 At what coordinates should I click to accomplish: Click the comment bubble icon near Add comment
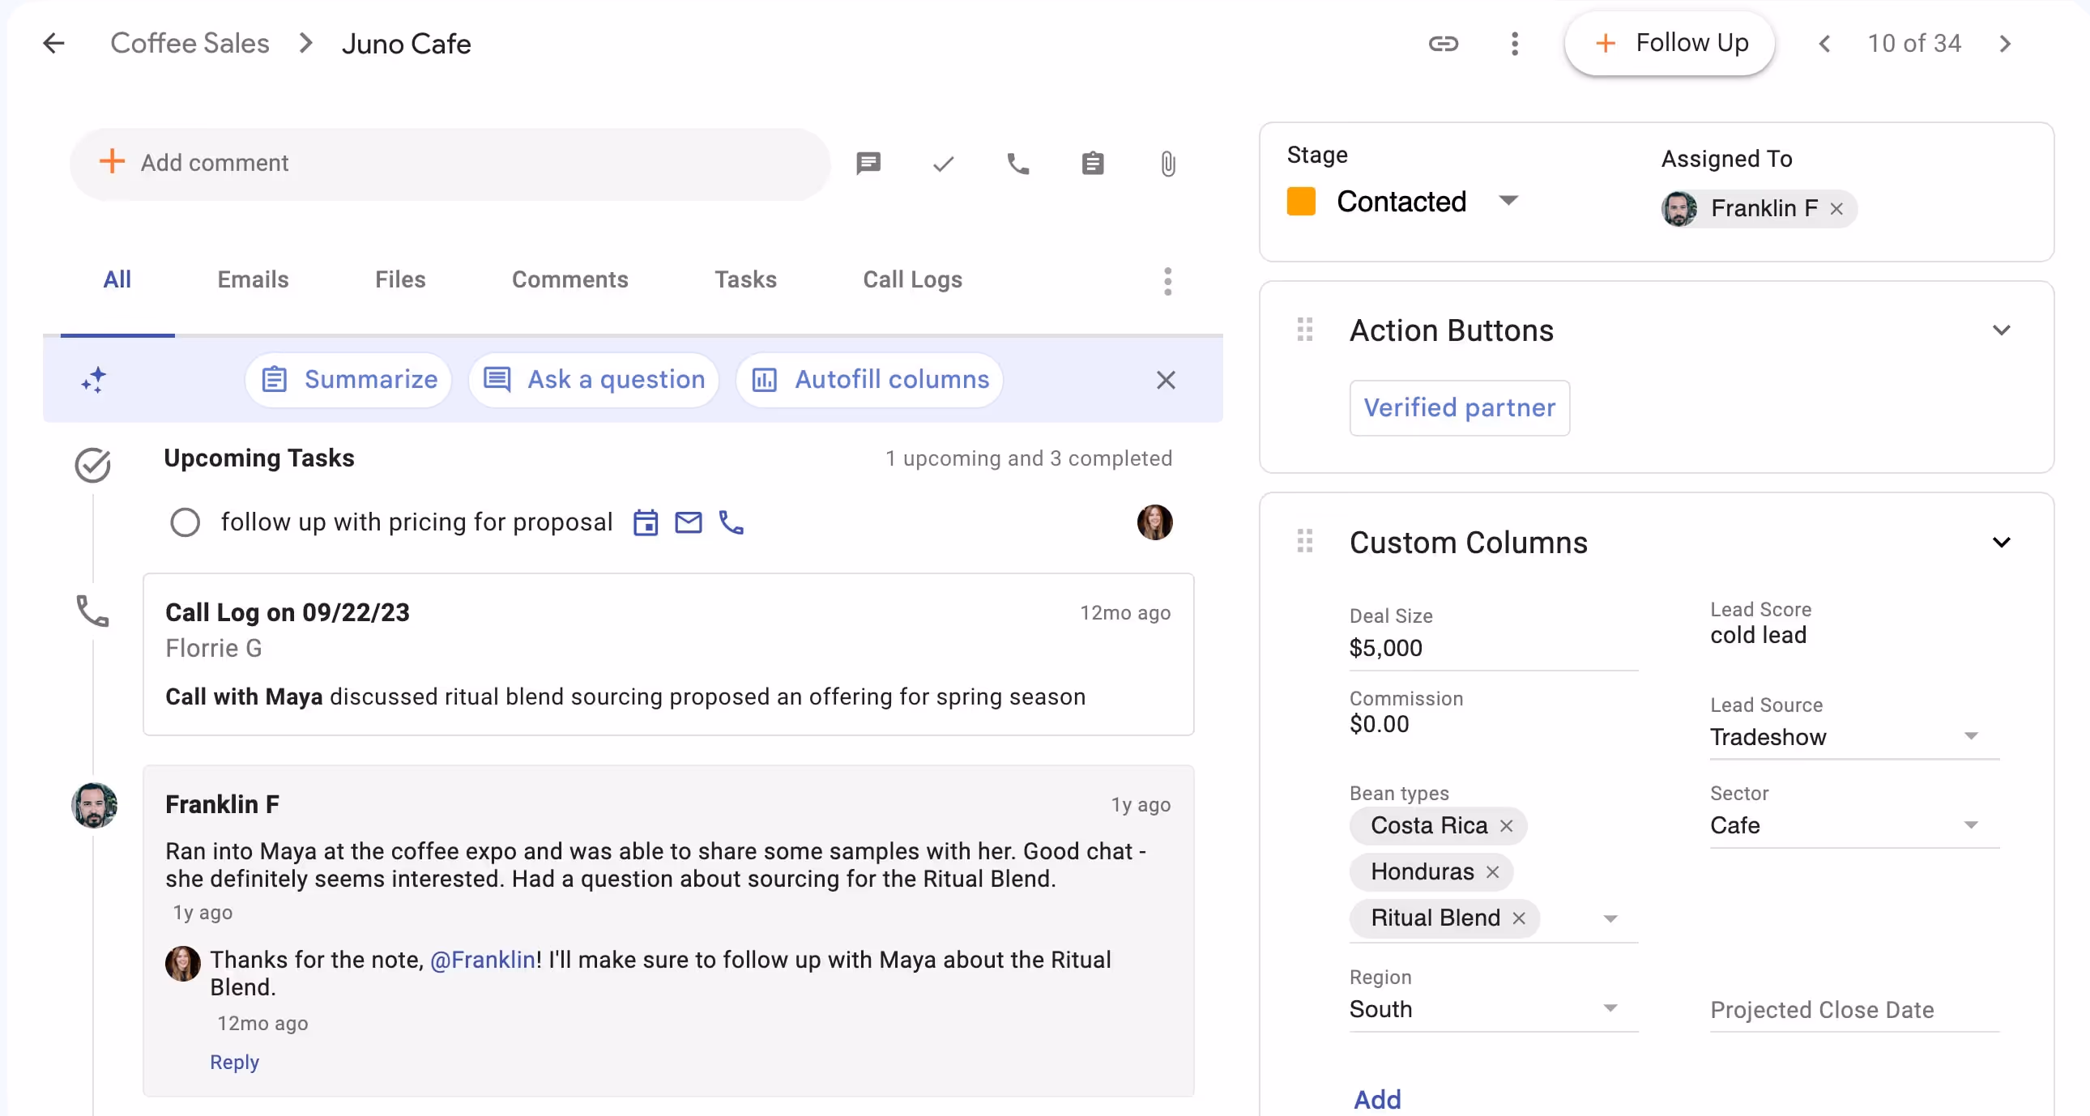pos(868,164)
